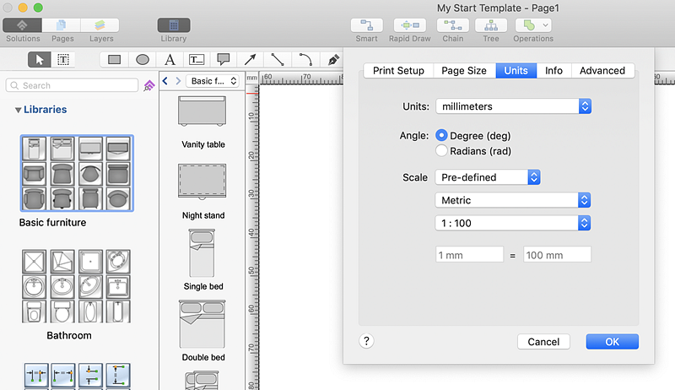675x390 pixels.
Task: Open the Solutions panel
Action: coord(23,26)
